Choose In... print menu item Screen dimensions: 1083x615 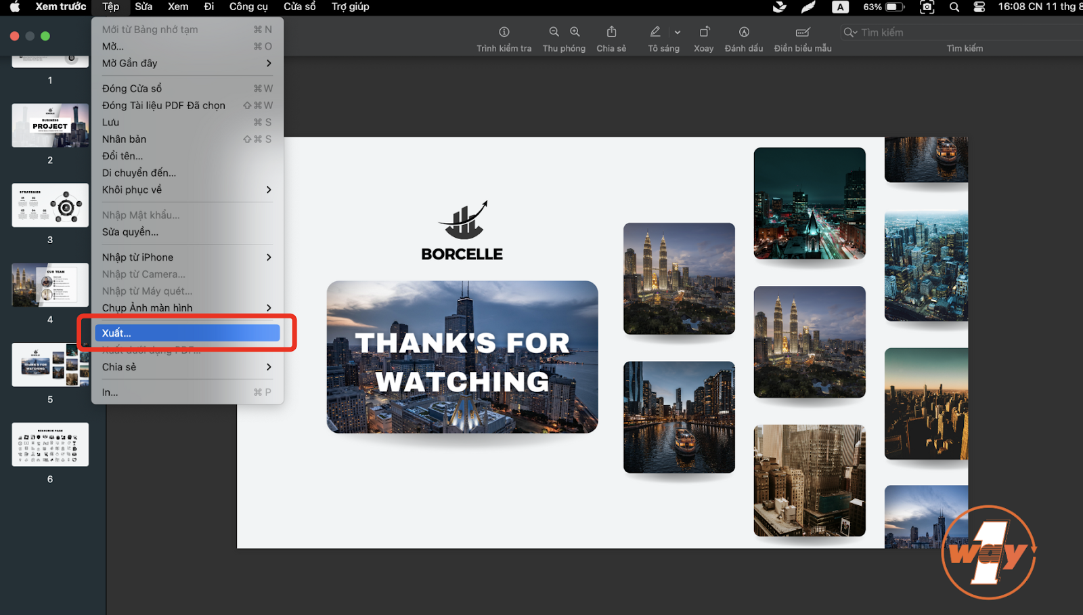(187, 391)
